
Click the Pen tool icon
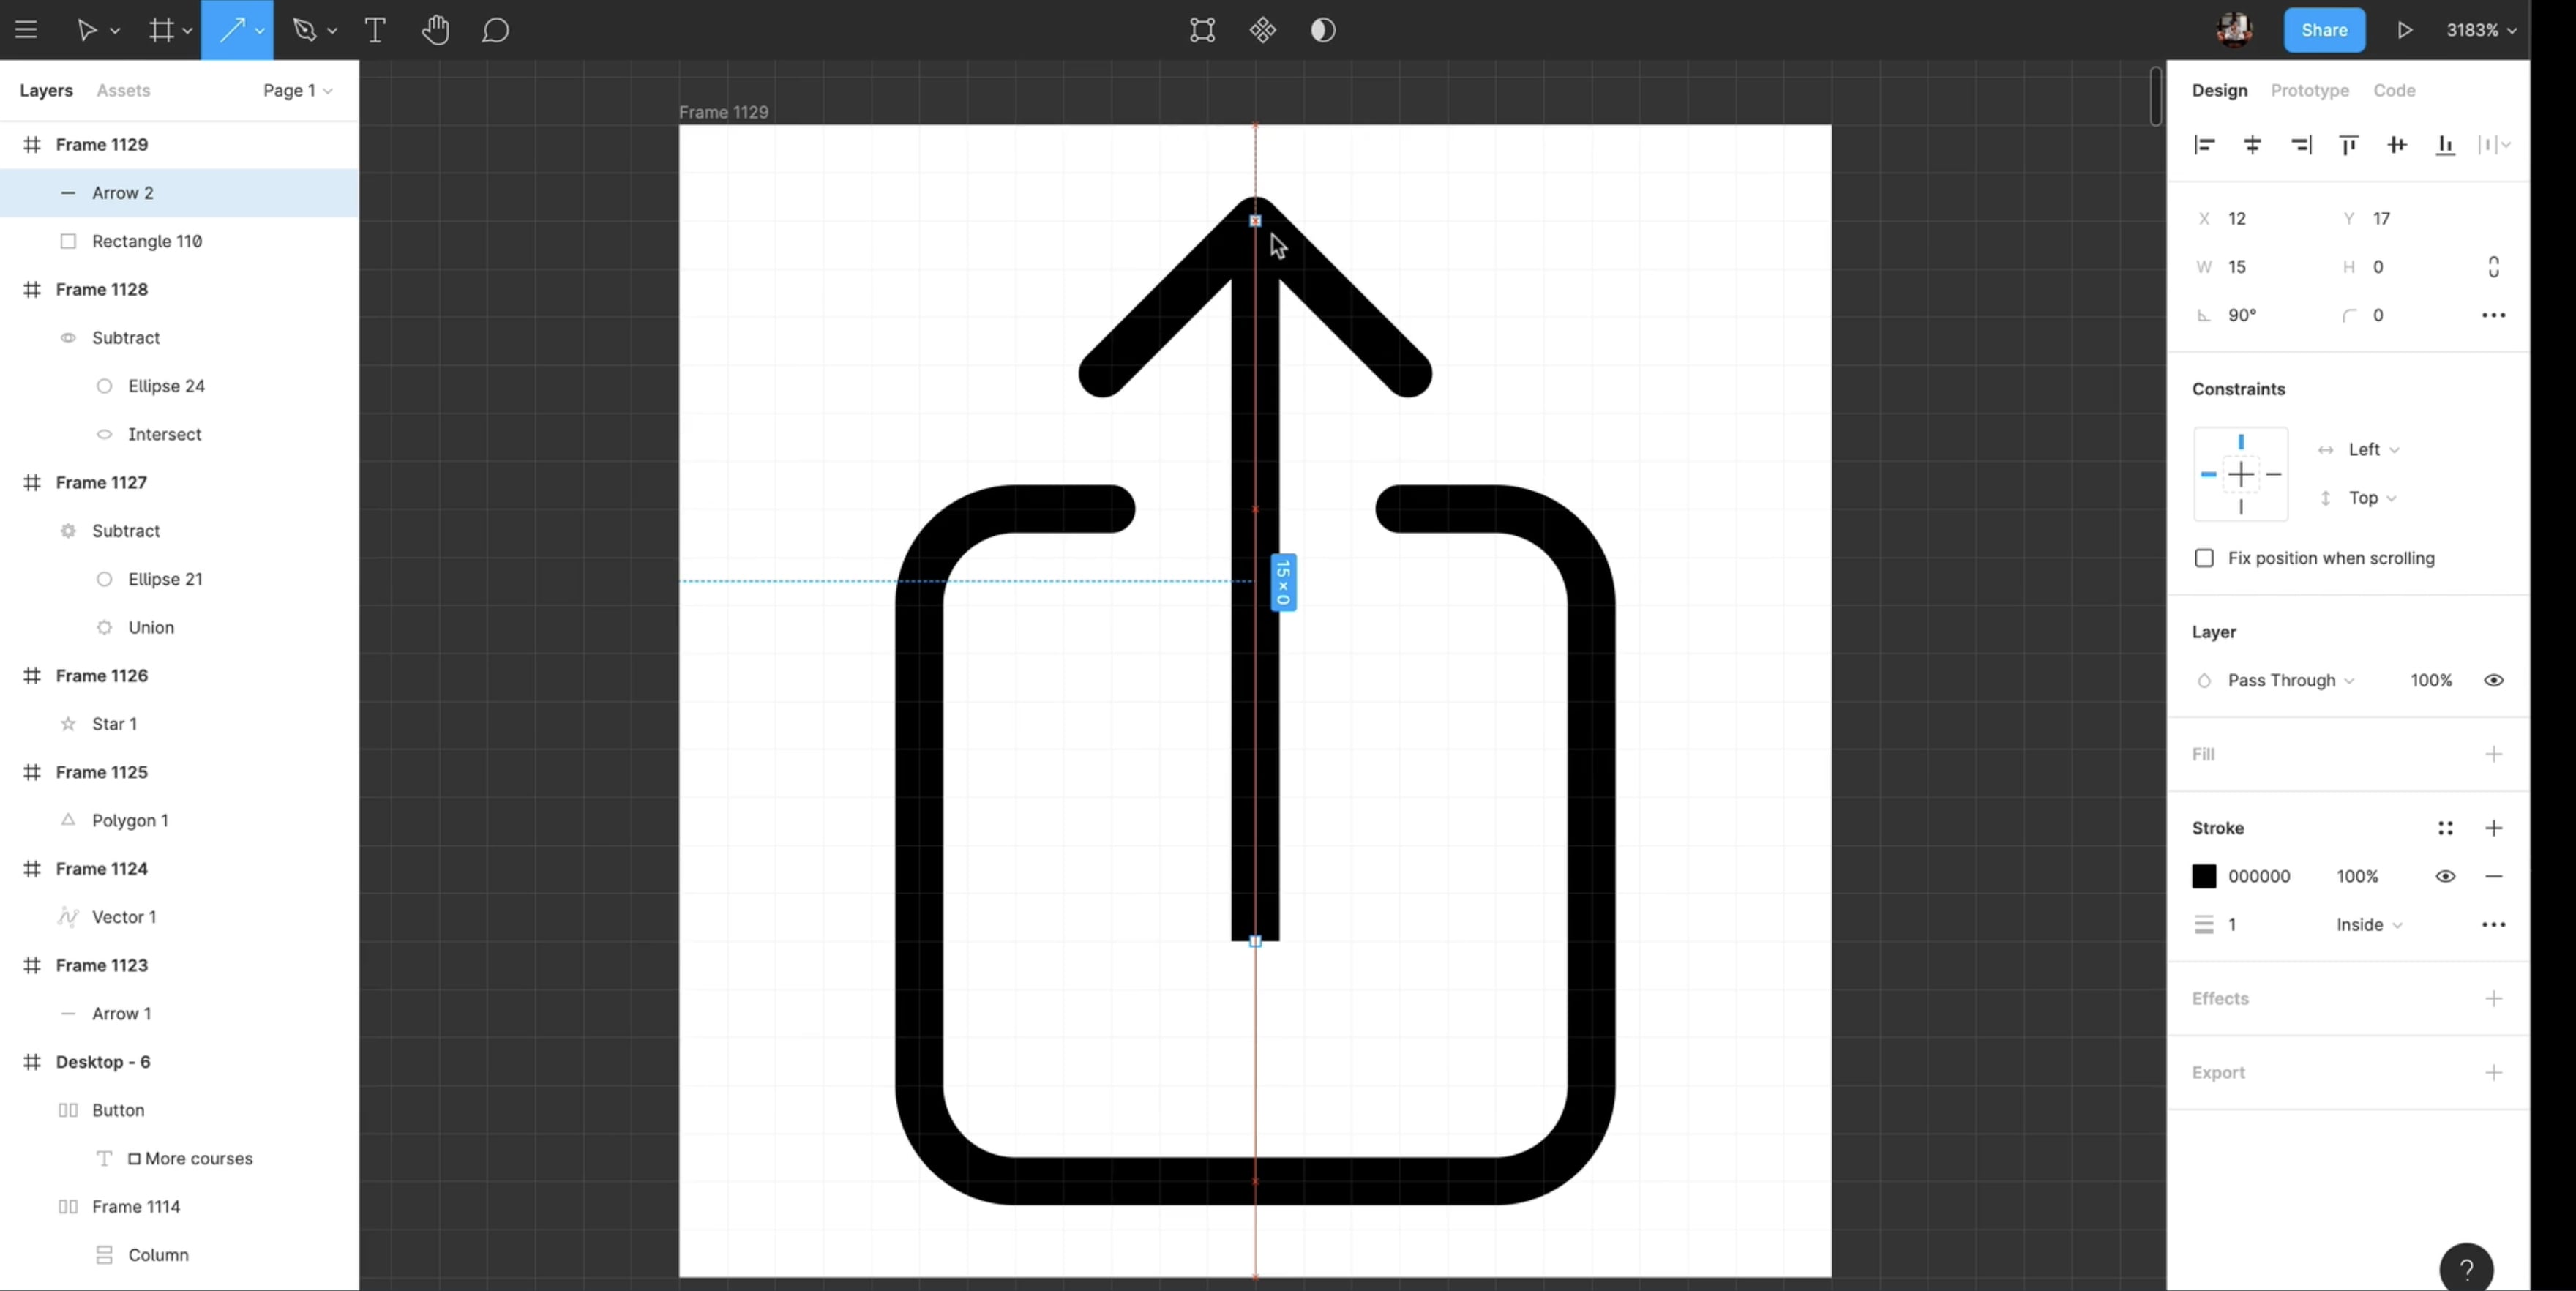pos(304,30)
